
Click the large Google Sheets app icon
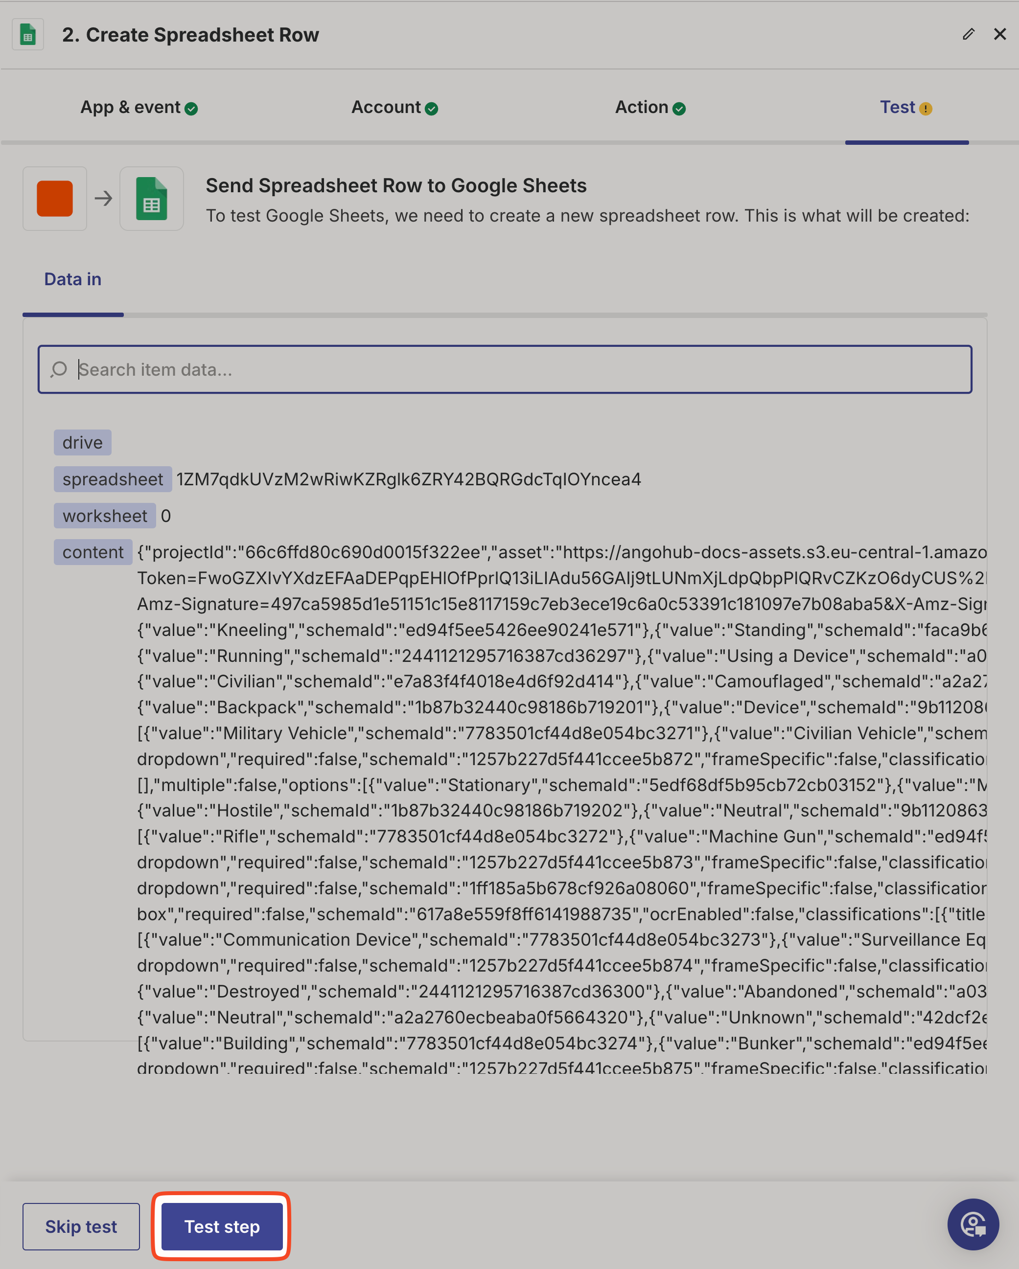[x=151, y=198]
